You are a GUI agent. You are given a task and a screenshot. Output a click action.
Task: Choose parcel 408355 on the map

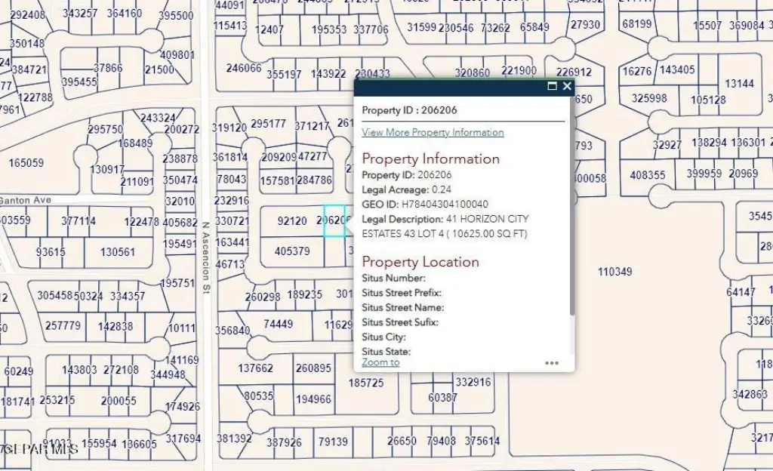click(647, 175)
